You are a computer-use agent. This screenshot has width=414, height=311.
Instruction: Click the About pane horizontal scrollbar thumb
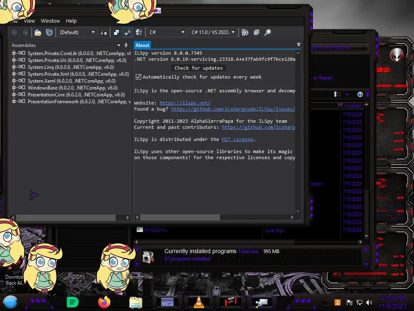click(180, 217)
